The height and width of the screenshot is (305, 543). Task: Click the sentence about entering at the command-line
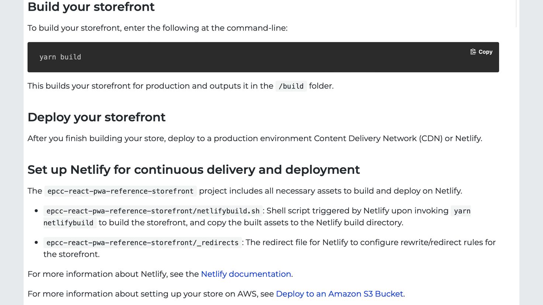click(158, 28)
